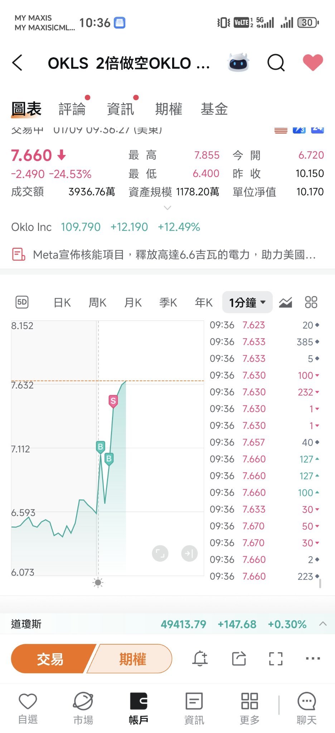Tap the orange 交易 button
The width and height of the screenshot is (335, 733).
point(51,659)
